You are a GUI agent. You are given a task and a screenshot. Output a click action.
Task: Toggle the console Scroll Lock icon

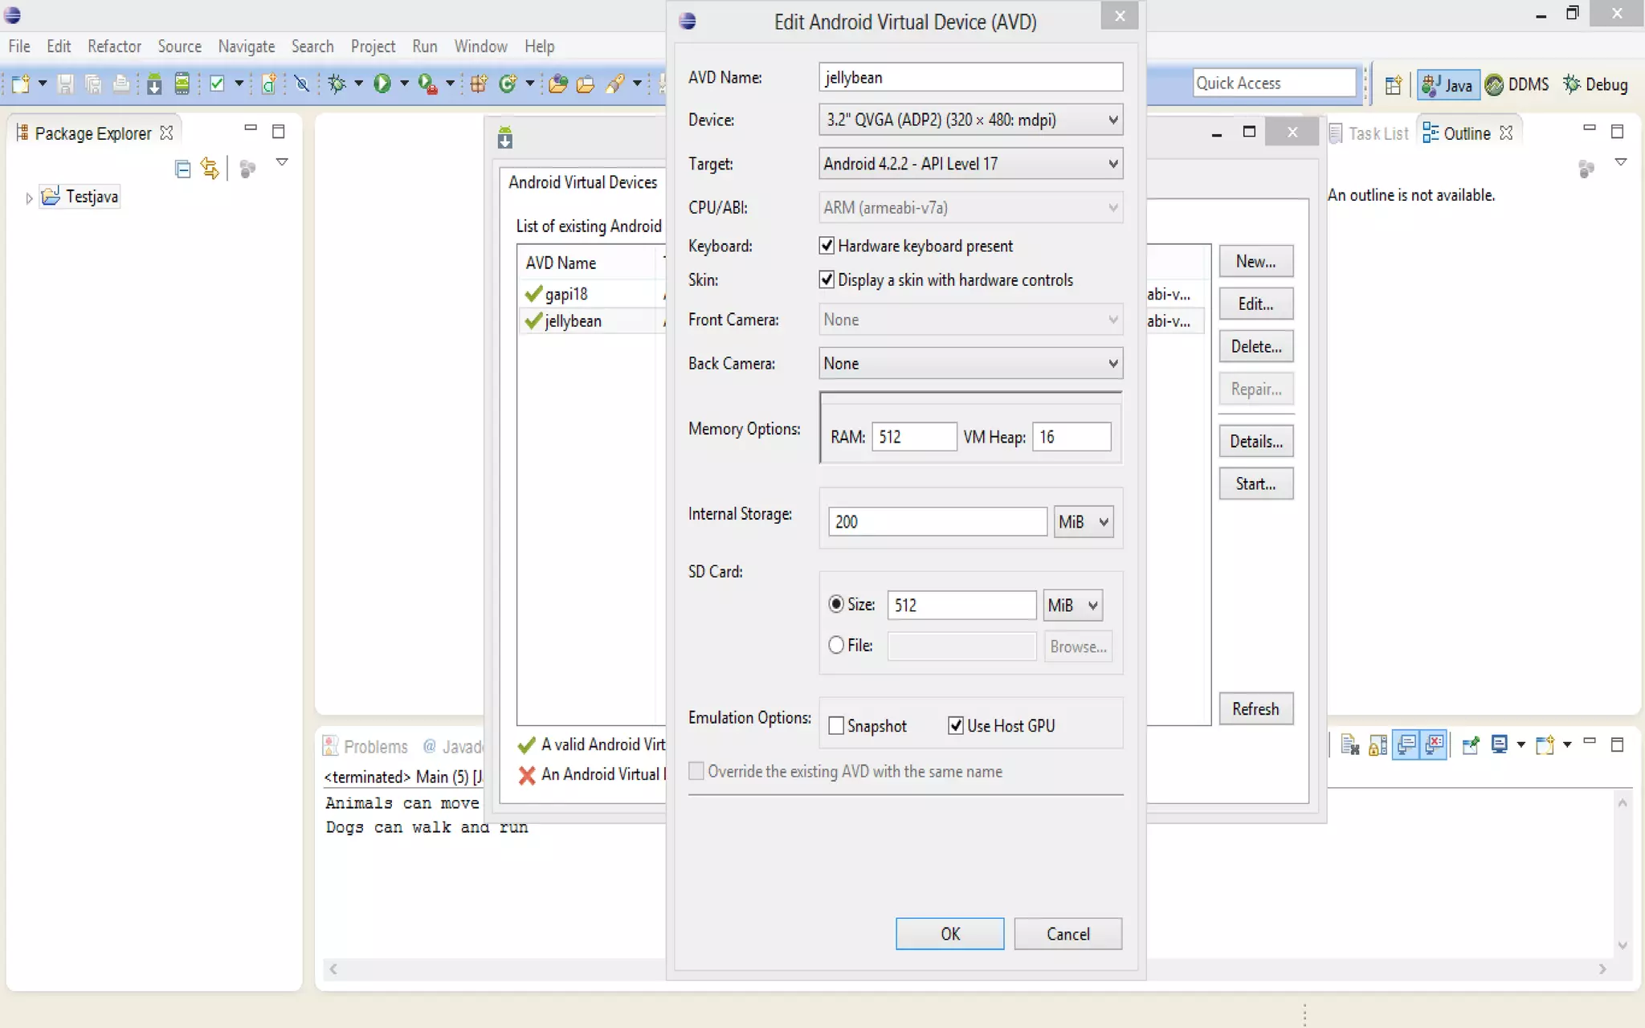1378,745
